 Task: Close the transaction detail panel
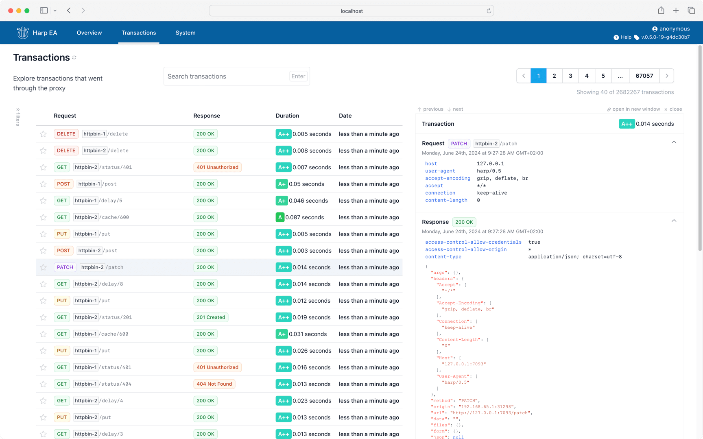tap(673, 109)
